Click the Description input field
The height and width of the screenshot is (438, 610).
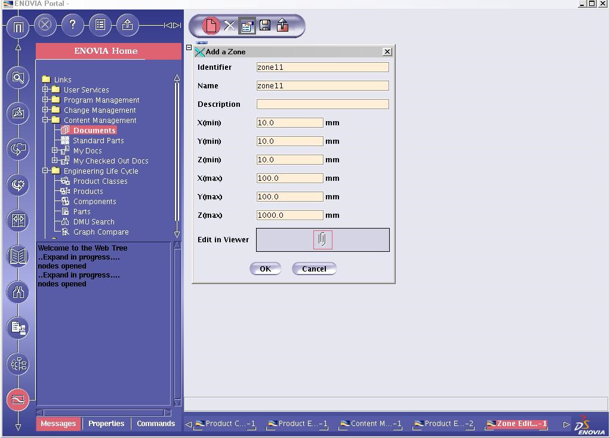tap(322, 104)
